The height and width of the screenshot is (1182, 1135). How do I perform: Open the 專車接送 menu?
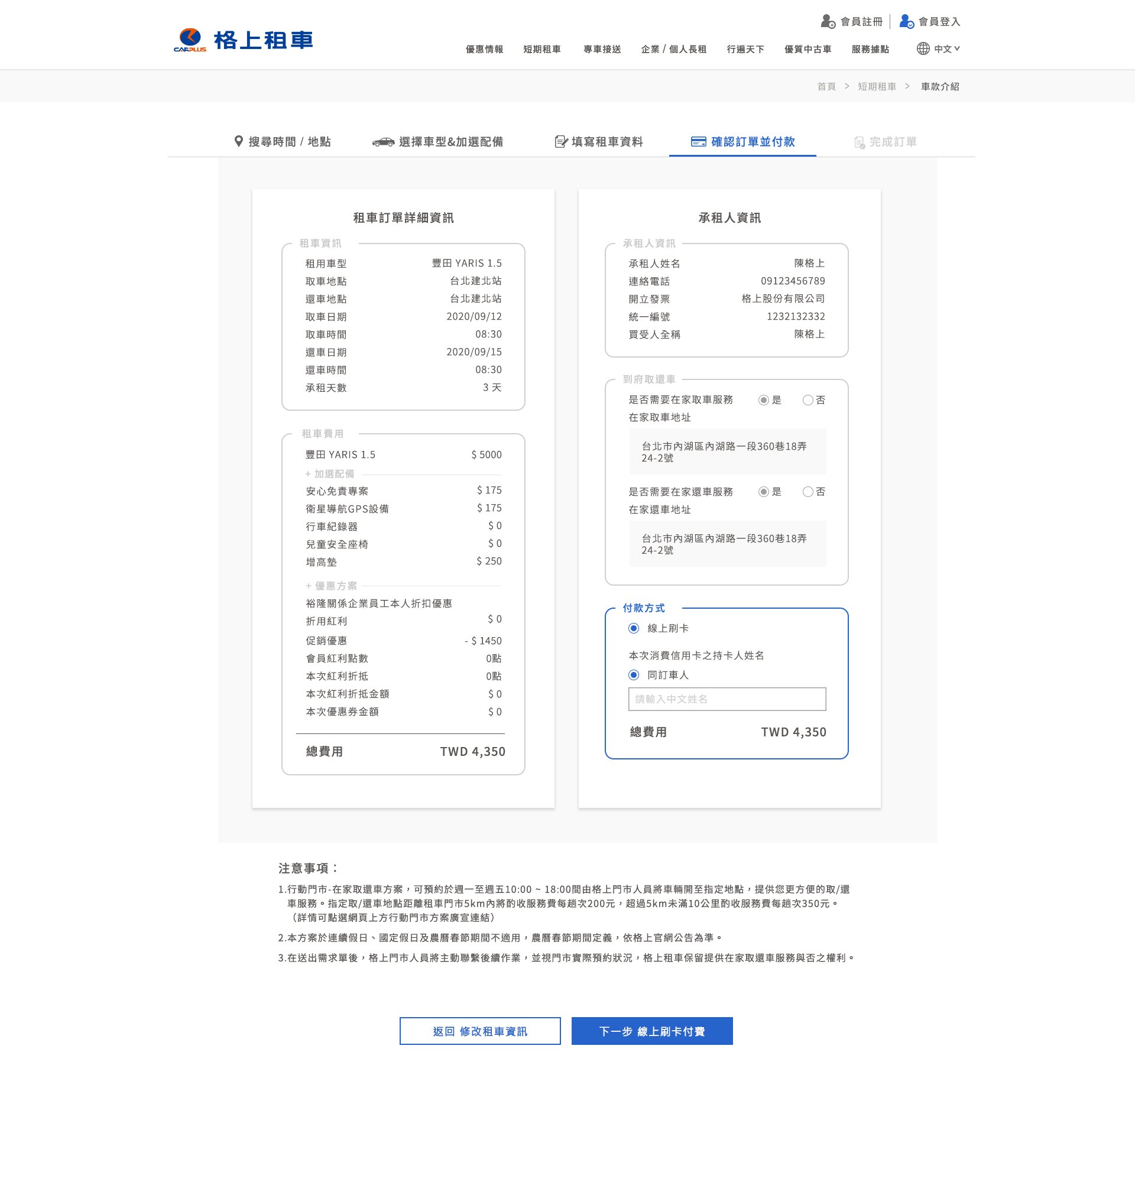tap(602, 50)
